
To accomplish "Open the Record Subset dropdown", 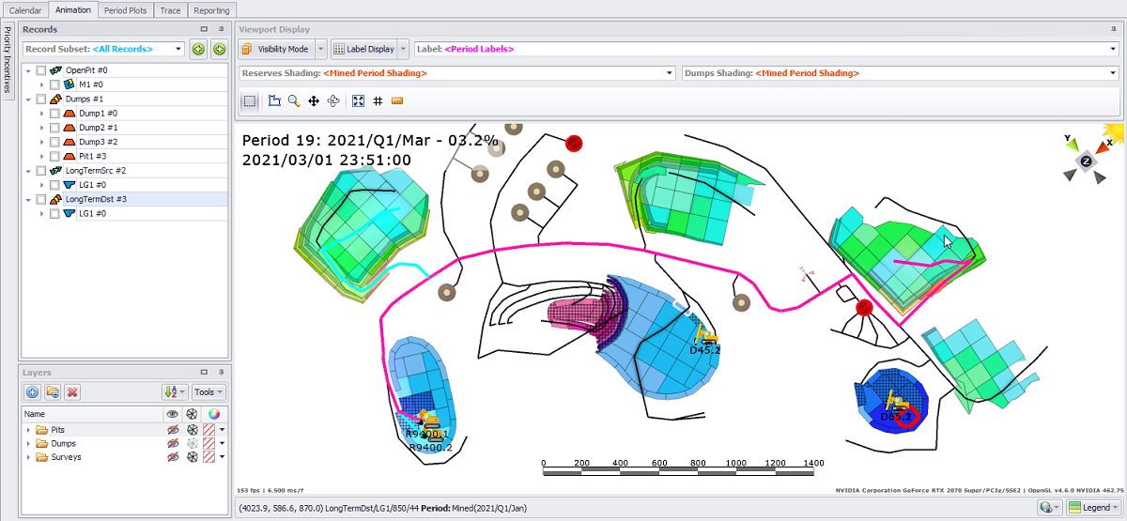I will point(178,49).
